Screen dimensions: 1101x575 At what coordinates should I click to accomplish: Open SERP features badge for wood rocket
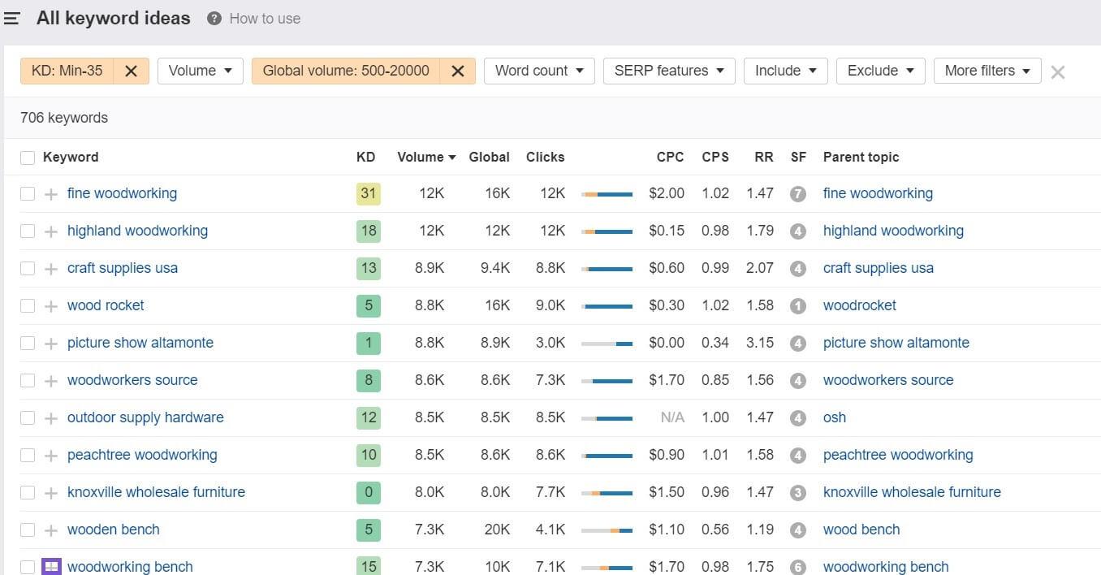[x=798, y=306]
